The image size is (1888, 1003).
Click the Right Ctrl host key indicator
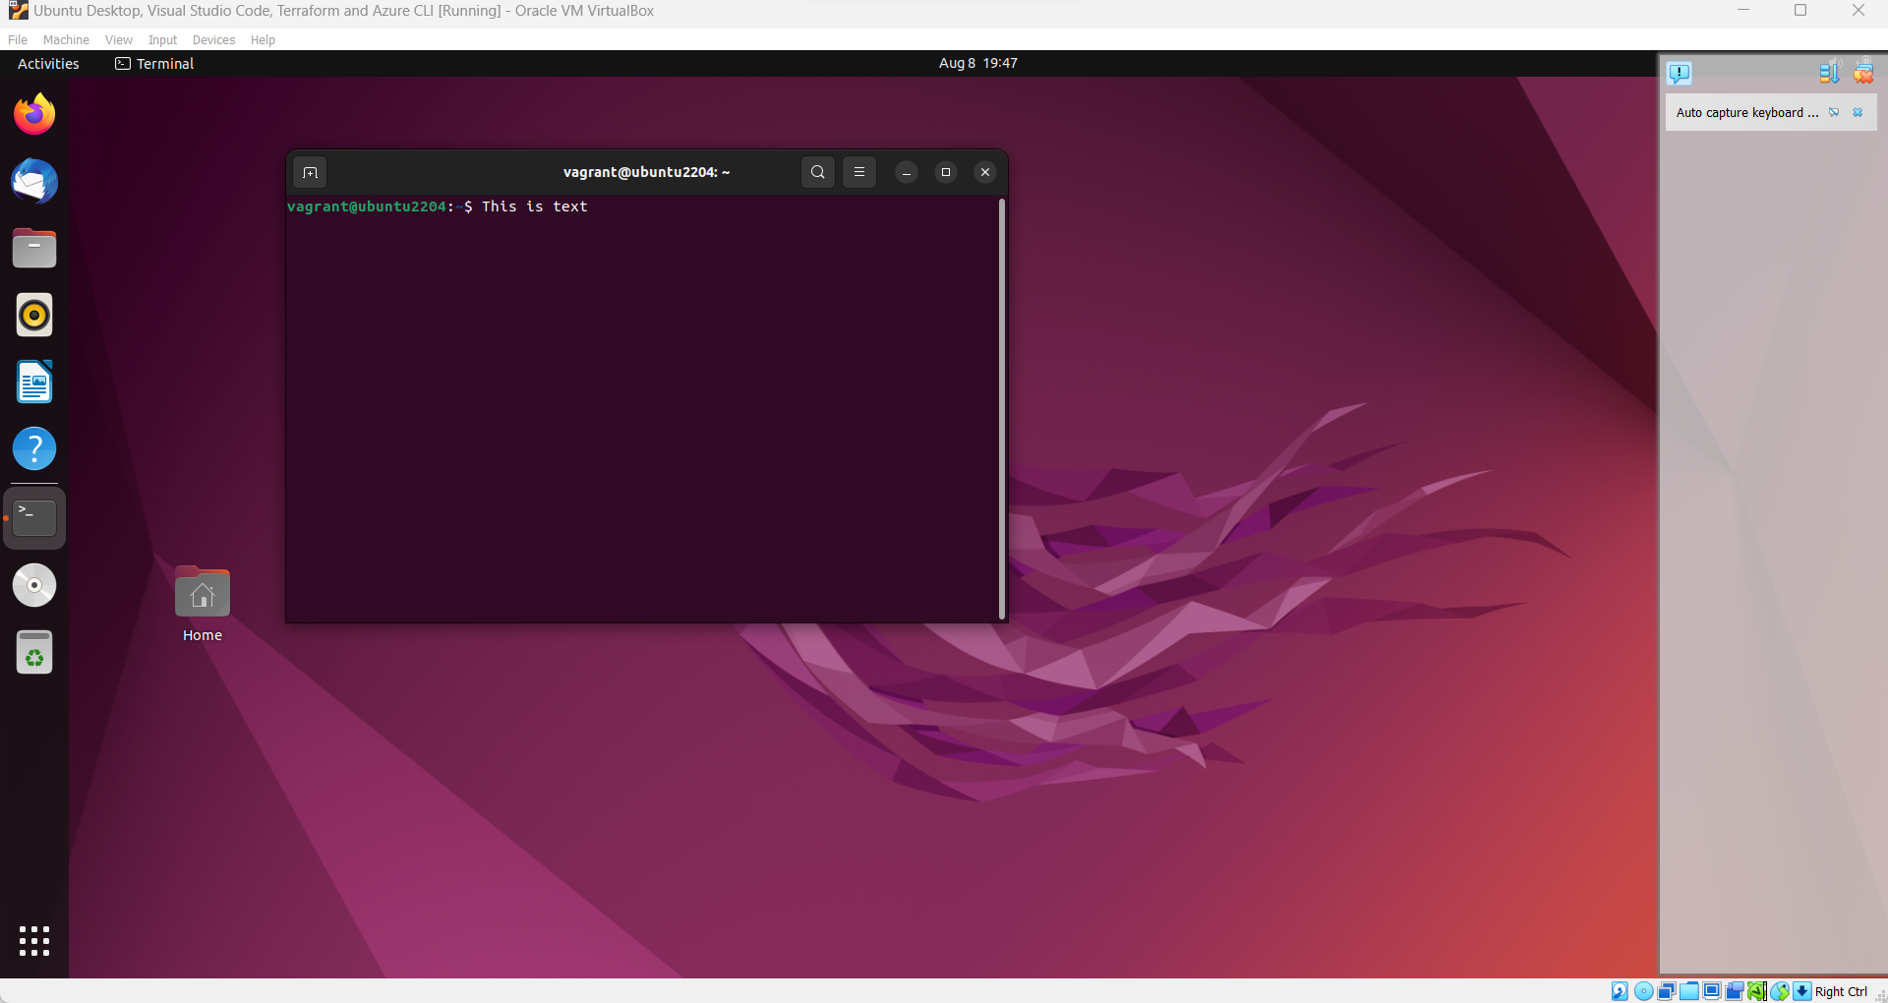point(1841,991)
